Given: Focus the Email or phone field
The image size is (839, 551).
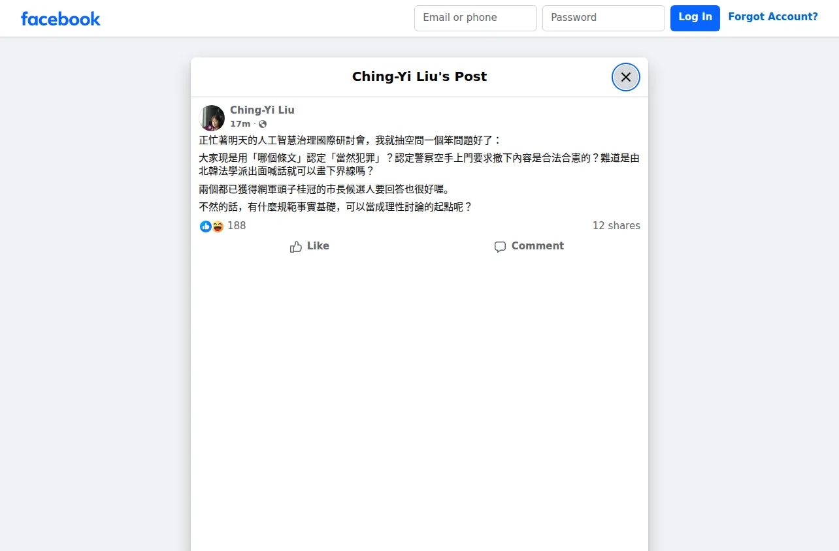Looking at the screenshot, I should click(x=476, y=18).
